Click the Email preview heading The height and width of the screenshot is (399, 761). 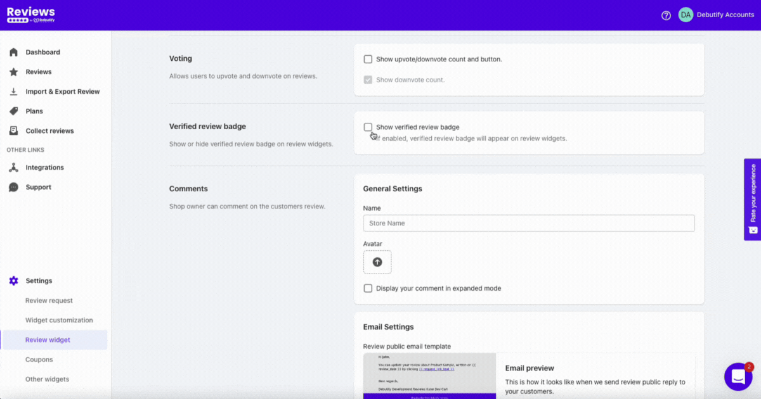(530, 368)
